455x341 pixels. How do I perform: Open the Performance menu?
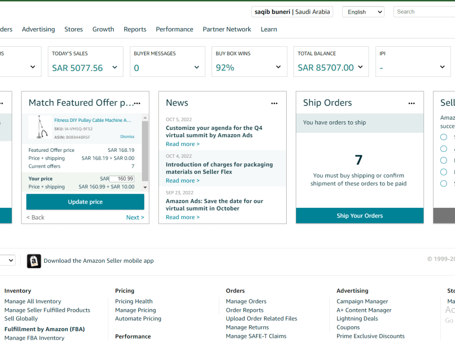[x=174, y=29]
